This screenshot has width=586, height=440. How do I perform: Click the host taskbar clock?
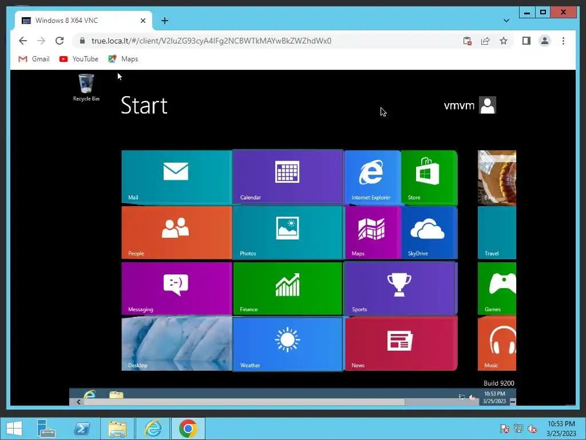pyautogui.click(x=561, y=429)
